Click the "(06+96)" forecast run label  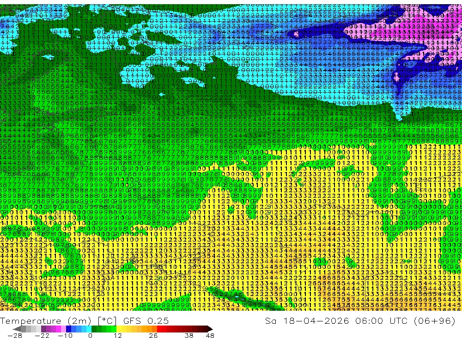click(x=435, y=320)
